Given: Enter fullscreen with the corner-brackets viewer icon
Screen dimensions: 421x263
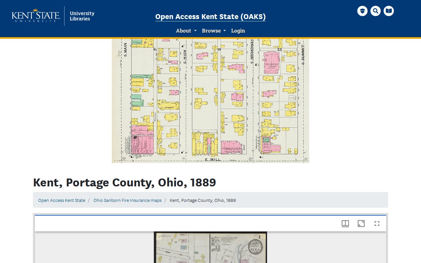Looking at the screenshot, I should pyautogui.click(x=377, y=224).
